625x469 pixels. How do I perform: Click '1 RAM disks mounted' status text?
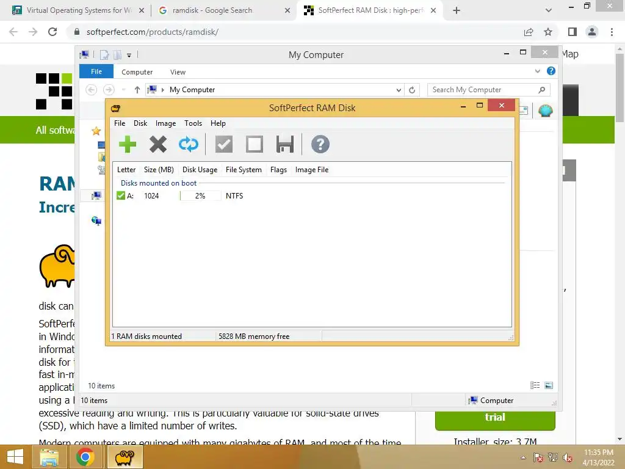(146, 336)
